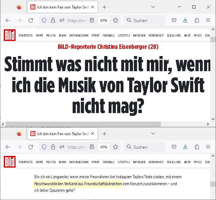216x200 pixels.
Task: Click horizontal scrollbar left arrow in upper window
Action: 3,124
